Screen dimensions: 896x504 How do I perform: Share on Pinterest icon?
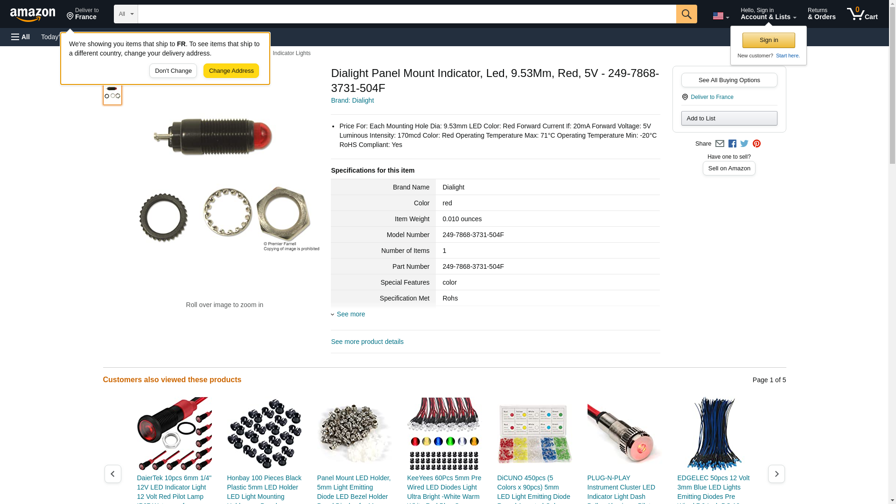click(756, 144)
